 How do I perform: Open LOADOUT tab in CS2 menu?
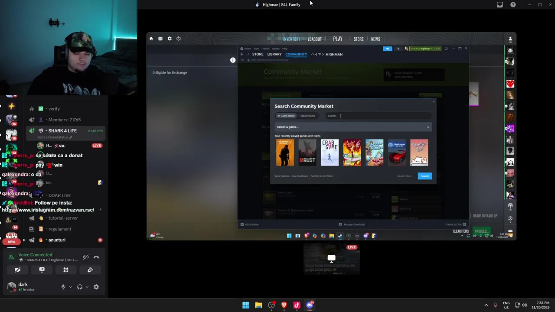pos(315,39)
